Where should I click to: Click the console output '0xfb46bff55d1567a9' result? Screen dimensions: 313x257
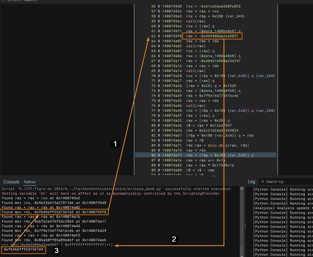coord(24,250)
